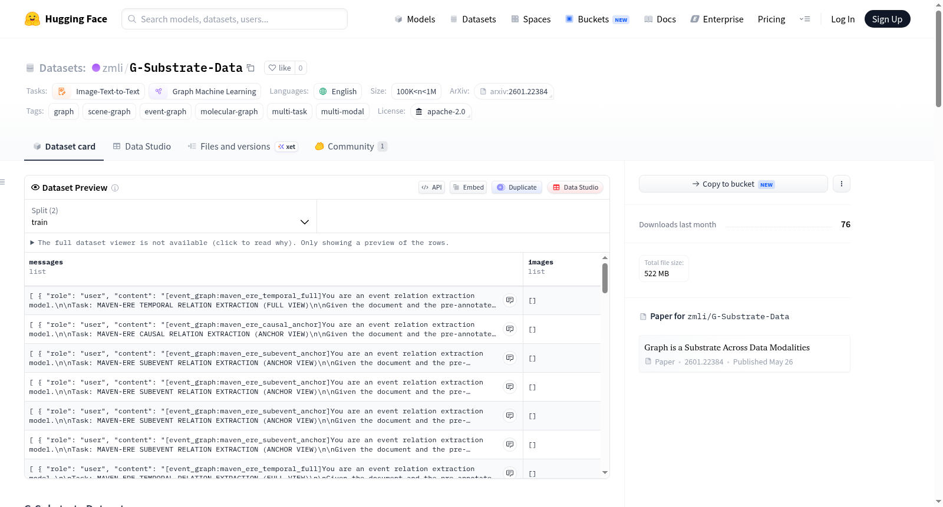Screen dimensions: 943x507
Task: Click the preview table scroll down arrow
Action: pyautogui.click(x=605, y=472)
